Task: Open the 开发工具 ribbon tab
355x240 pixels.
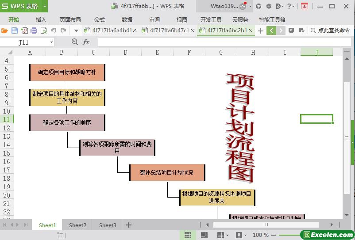Action: coord(211,19)
